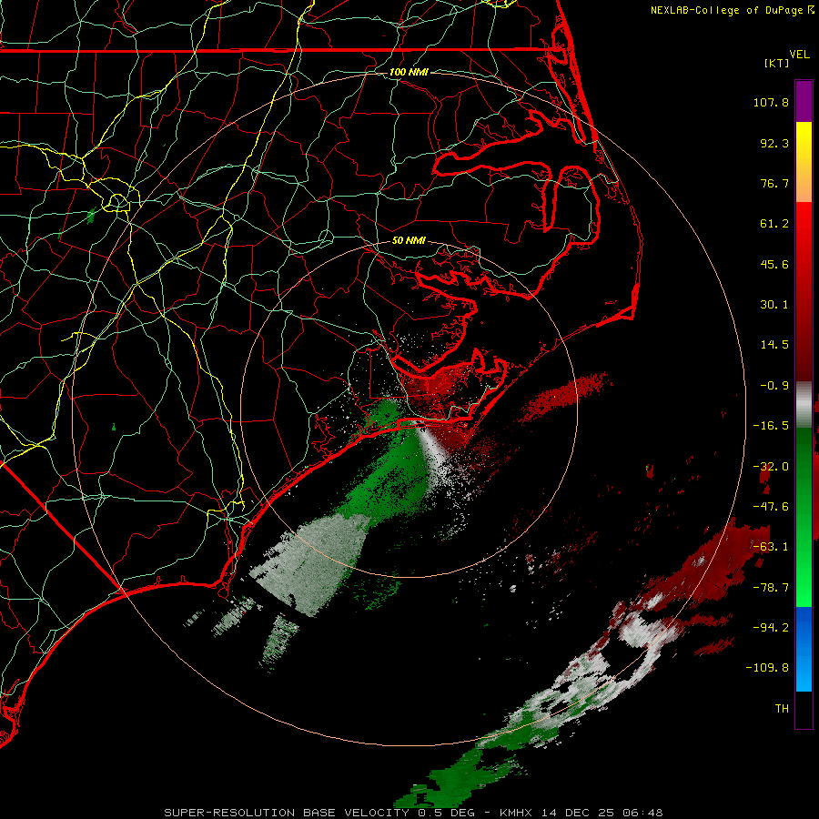819x819 pixels.
Task: Select the 107.8 legend value
Action: click(771, 102)
